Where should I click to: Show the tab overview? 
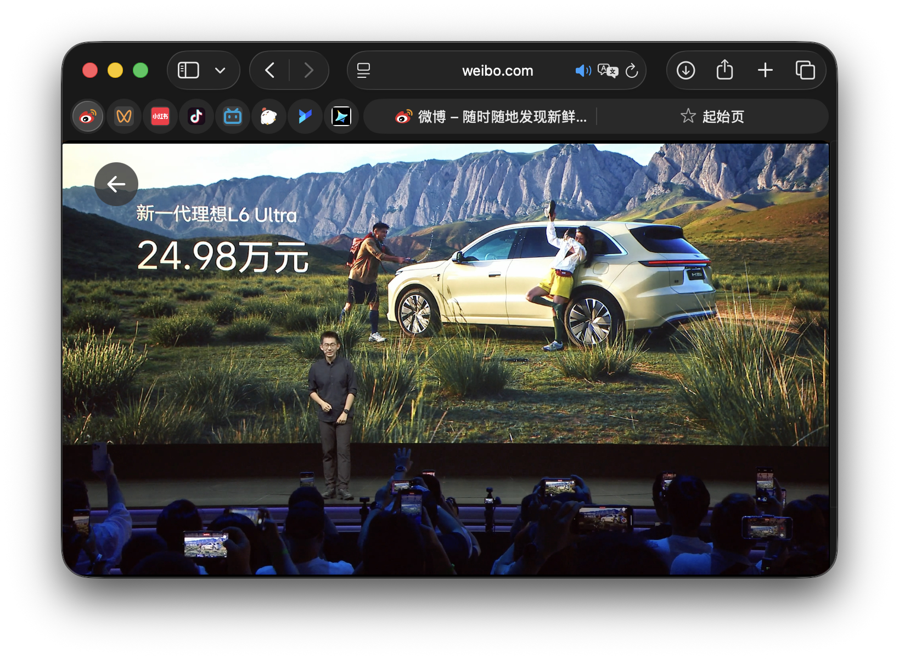pyautogui.click(x=805, y=70)
